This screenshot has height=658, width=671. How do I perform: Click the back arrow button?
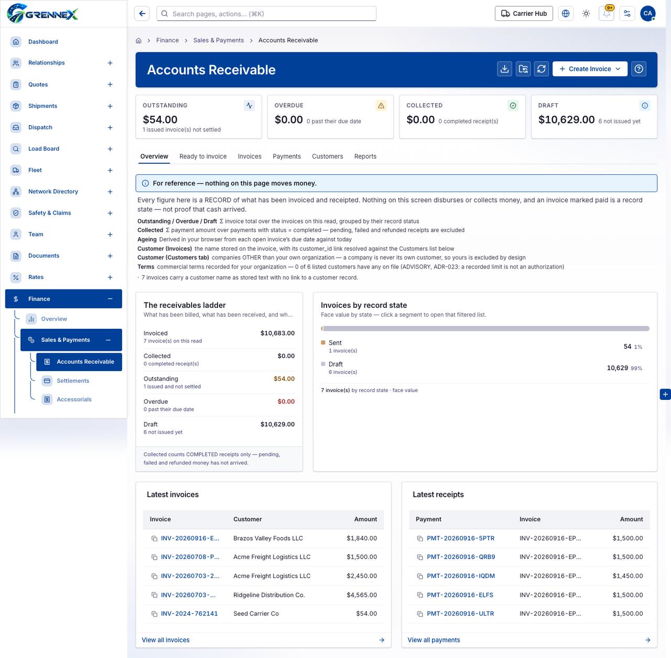point(142,14)
